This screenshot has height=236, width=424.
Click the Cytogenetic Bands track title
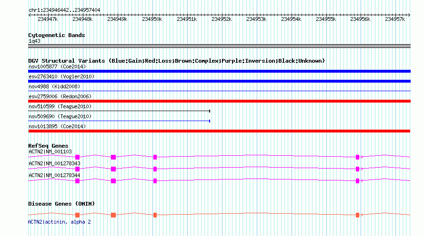(x=57, y=35)
